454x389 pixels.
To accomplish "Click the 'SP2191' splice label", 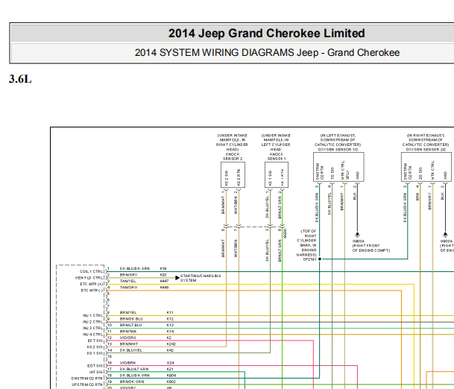I will coord(309,259).
